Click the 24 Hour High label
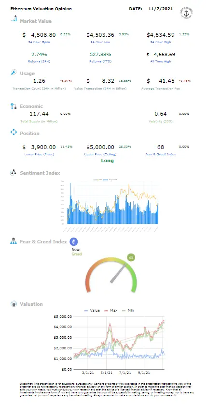 coord(161,42)
